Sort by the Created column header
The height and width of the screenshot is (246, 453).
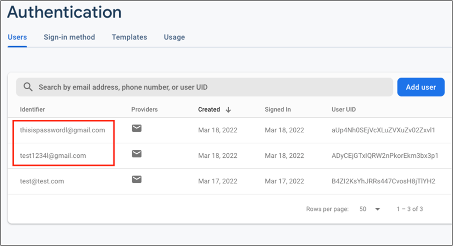tap(209, 110)
